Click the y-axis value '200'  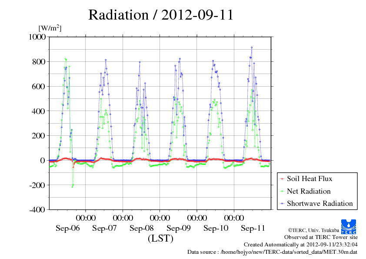pyautogui.click(x=39, y=135)
